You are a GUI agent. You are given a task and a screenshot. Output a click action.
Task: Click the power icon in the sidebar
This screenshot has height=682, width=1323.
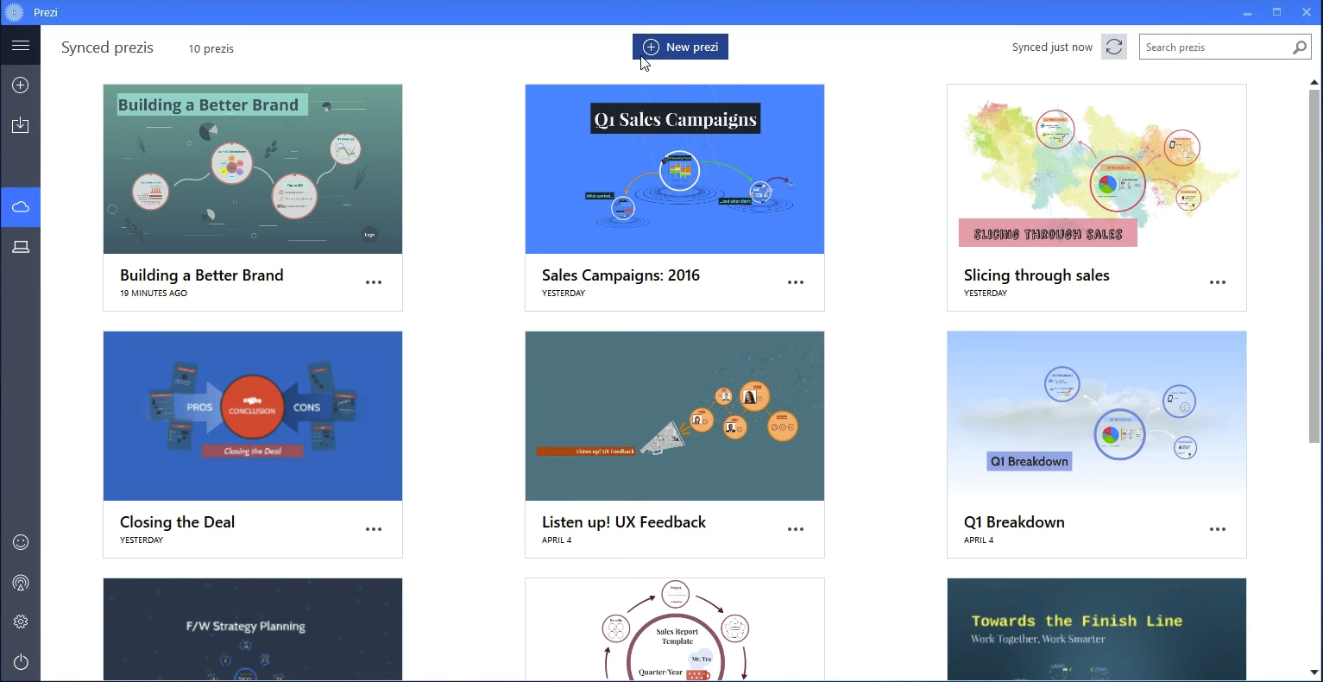click(21, 662)
